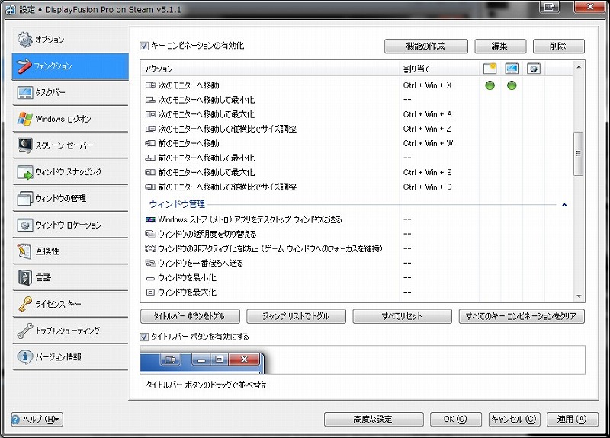Click the 次のモニターへ移動して最小化 row icon
The image size is (610, 438).
pos(150,100)
